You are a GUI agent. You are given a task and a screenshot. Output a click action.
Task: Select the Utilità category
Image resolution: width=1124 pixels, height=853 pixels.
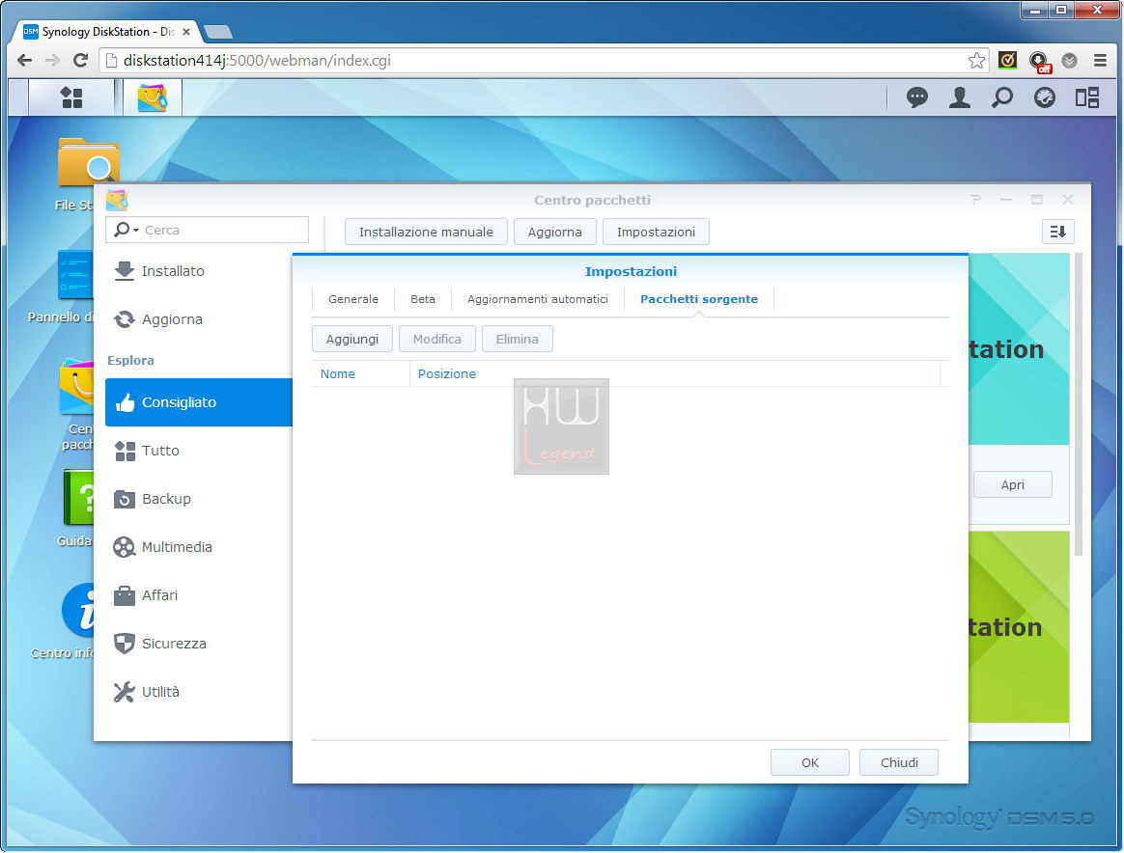click(199, 692)
